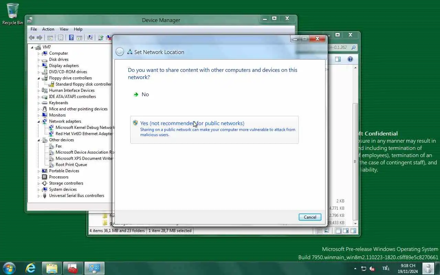This screenshot has height=275, width=440.
Task: Click the muted volume tray icon
Action: click(x=372, y=268)
